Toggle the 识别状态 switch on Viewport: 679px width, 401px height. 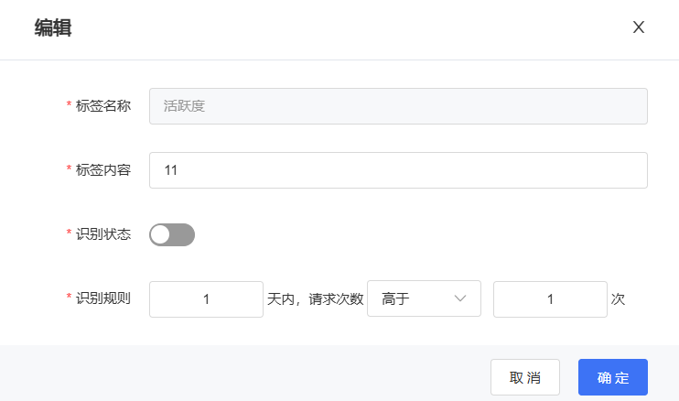pyautogui.click(x=172, y=234)
